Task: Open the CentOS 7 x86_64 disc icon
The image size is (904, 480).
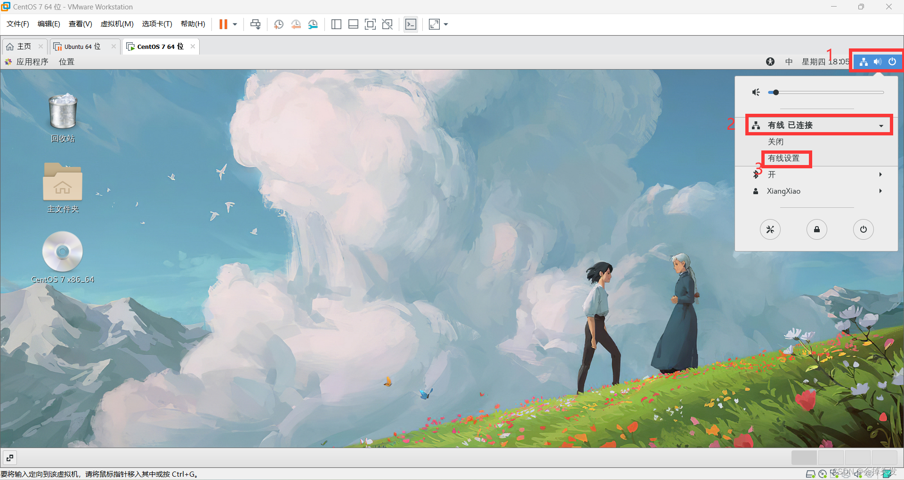Action: click(x=63, y=258)
